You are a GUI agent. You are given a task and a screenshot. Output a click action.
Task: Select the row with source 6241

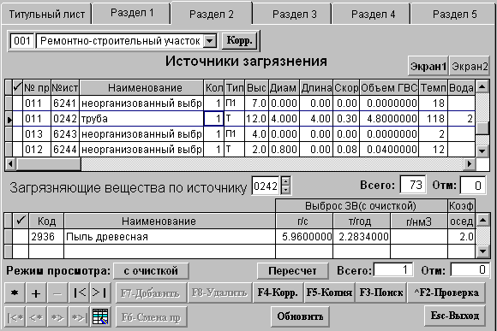pyautogui.click(x=240, y=103)
